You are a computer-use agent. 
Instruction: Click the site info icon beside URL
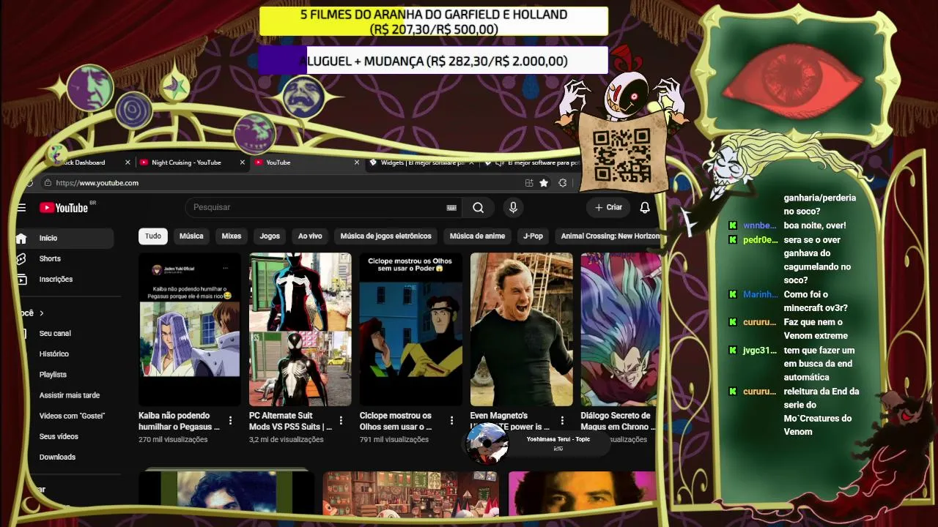point(48,183)
